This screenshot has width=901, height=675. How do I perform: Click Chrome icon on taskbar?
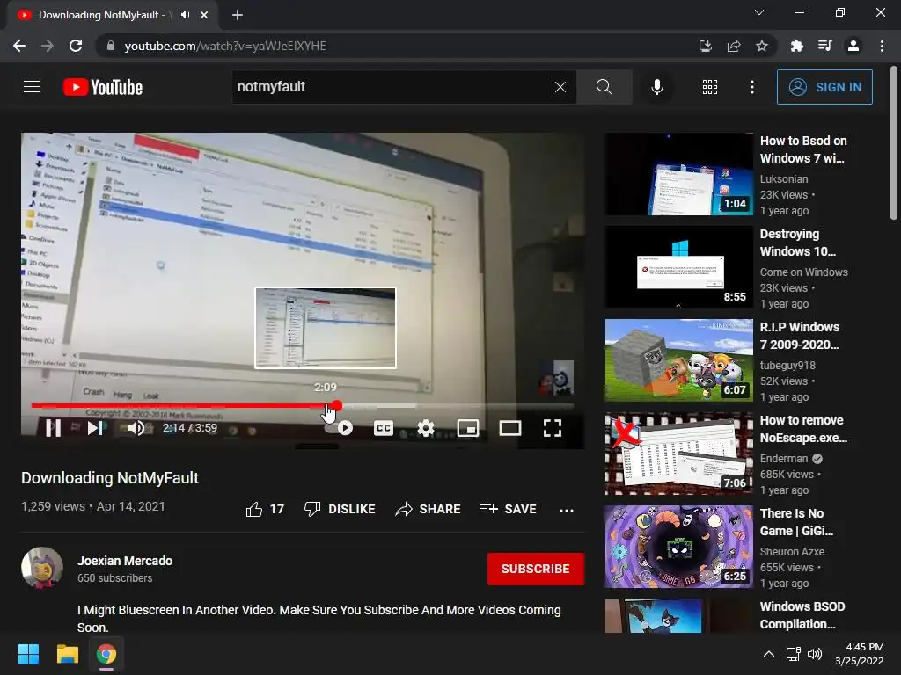[x=106, y=654]
